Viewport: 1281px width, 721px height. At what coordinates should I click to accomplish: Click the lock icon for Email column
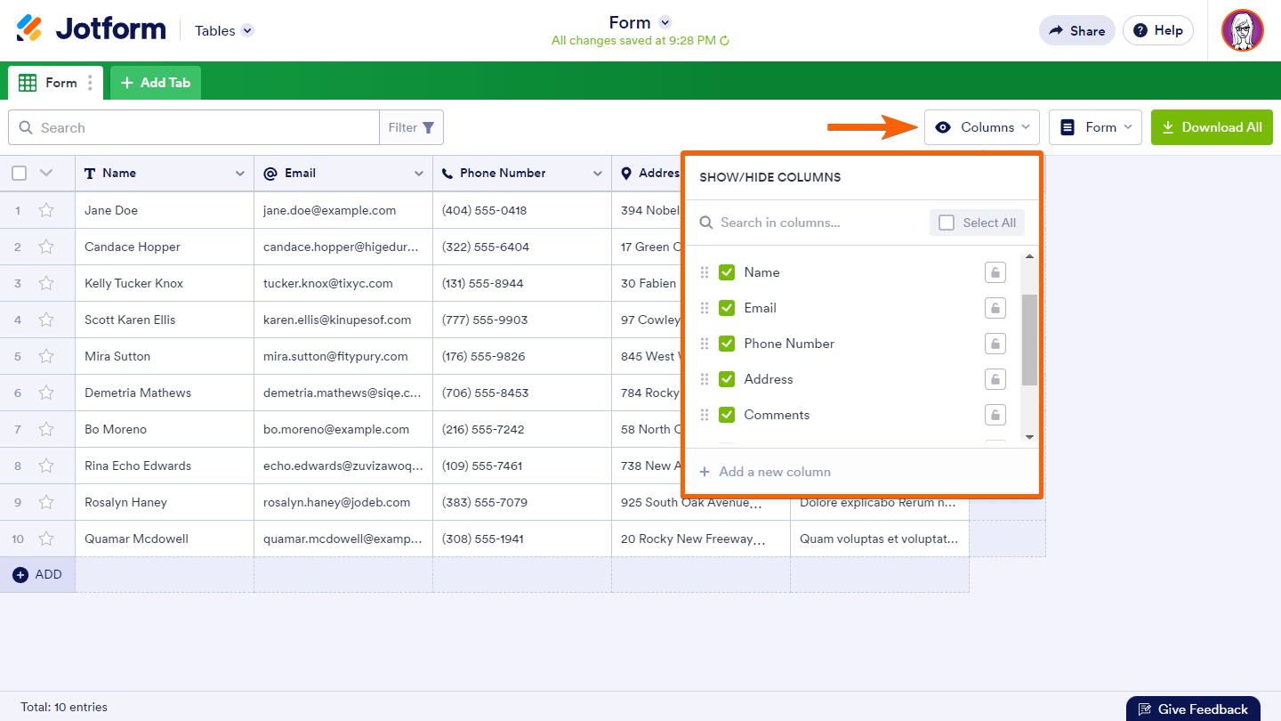click(995, 308)
